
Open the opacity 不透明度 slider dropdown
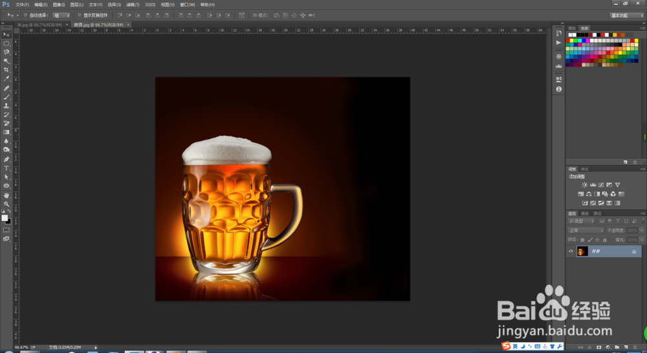(x=642, y=231)
